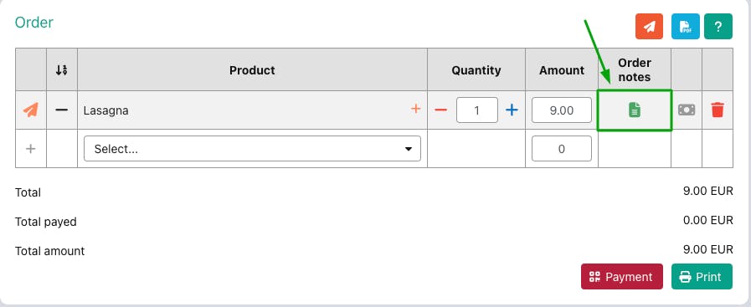Click the new row amount field

[561, 149]
